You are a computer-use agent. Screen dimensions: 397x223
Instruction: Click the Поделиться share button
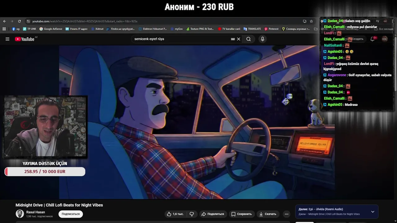point(213,214)
